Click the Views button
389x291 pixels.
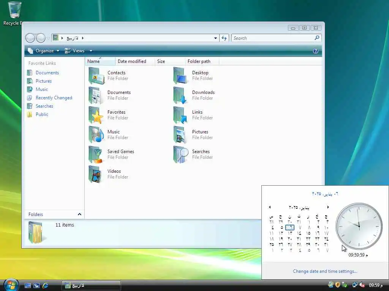pyautogui.click(x=75, y=51)
